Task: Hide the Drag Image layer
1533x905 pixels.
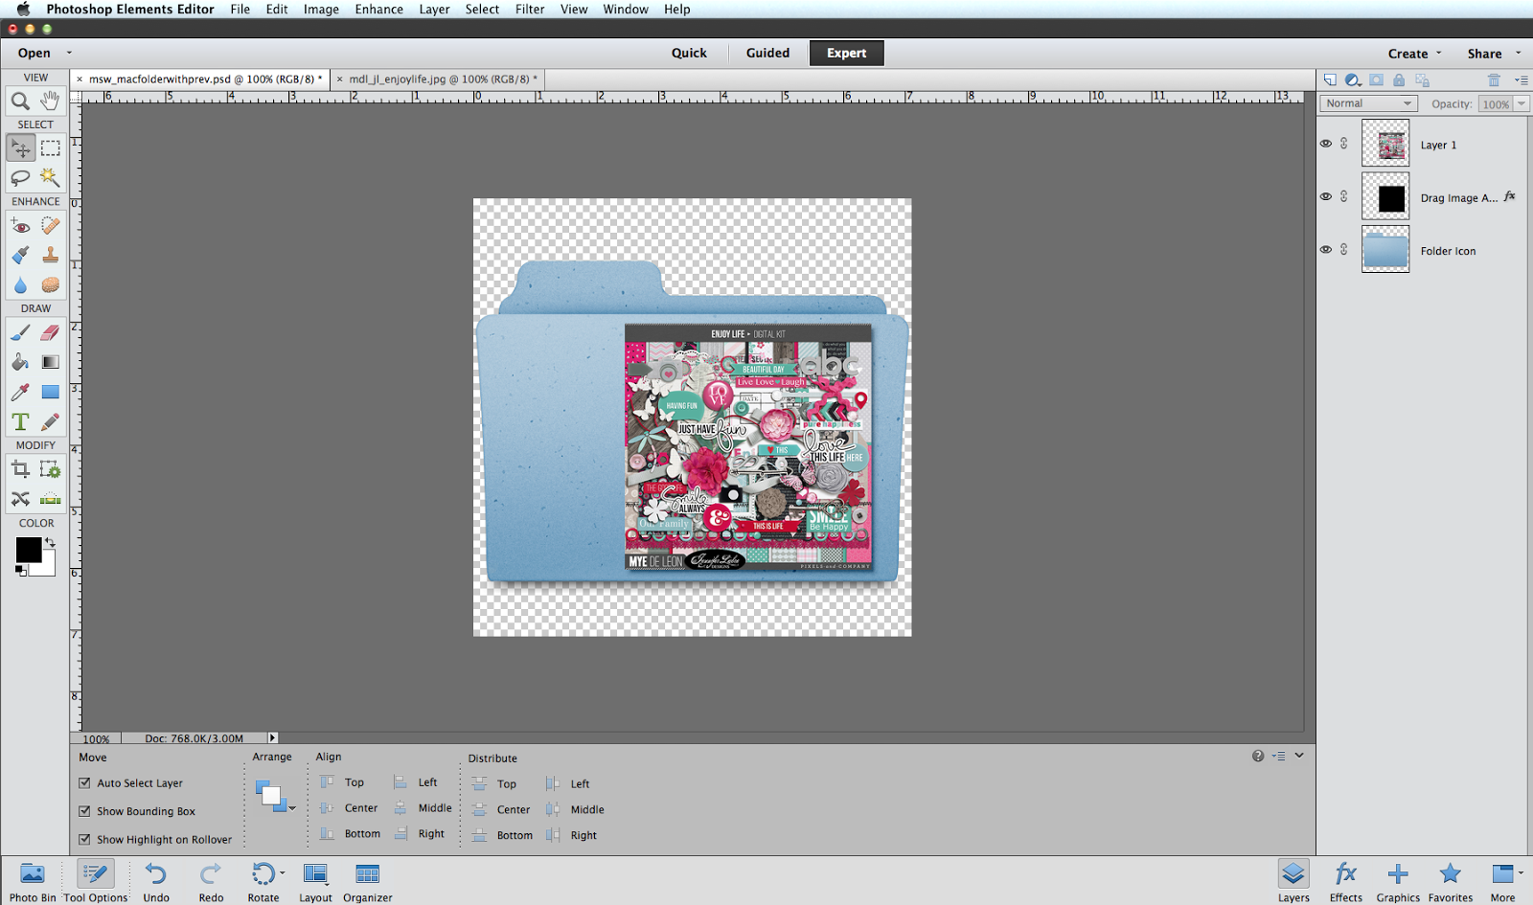Action: [1326, 196]
